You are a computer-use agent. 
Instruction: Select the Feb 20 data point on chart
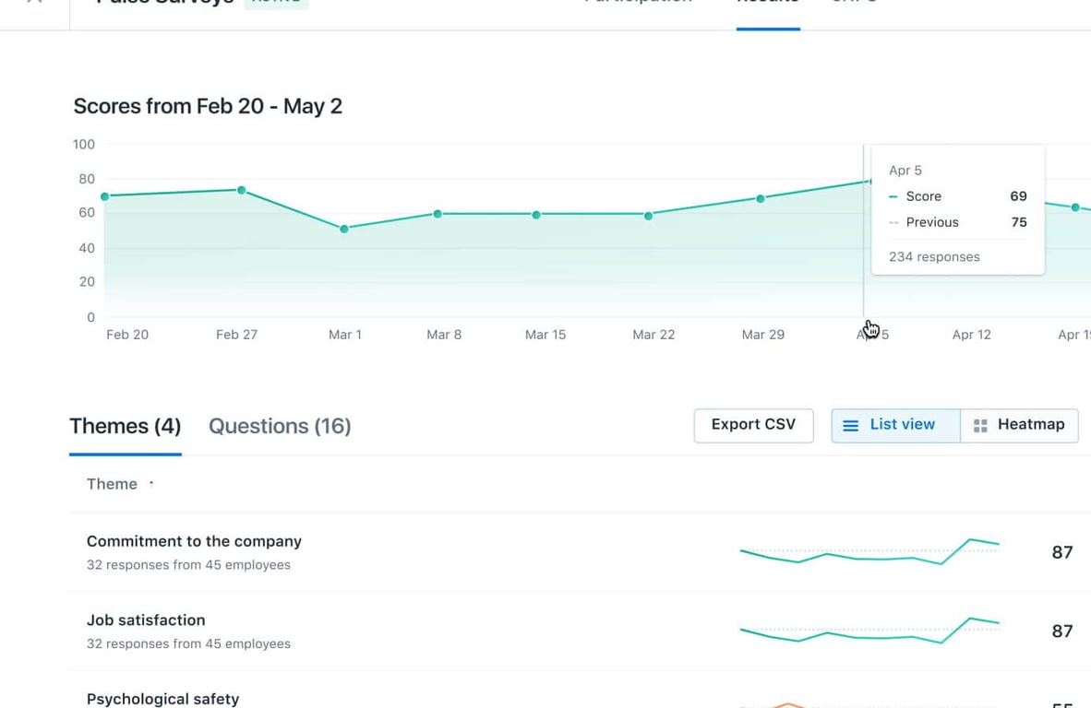105,196
